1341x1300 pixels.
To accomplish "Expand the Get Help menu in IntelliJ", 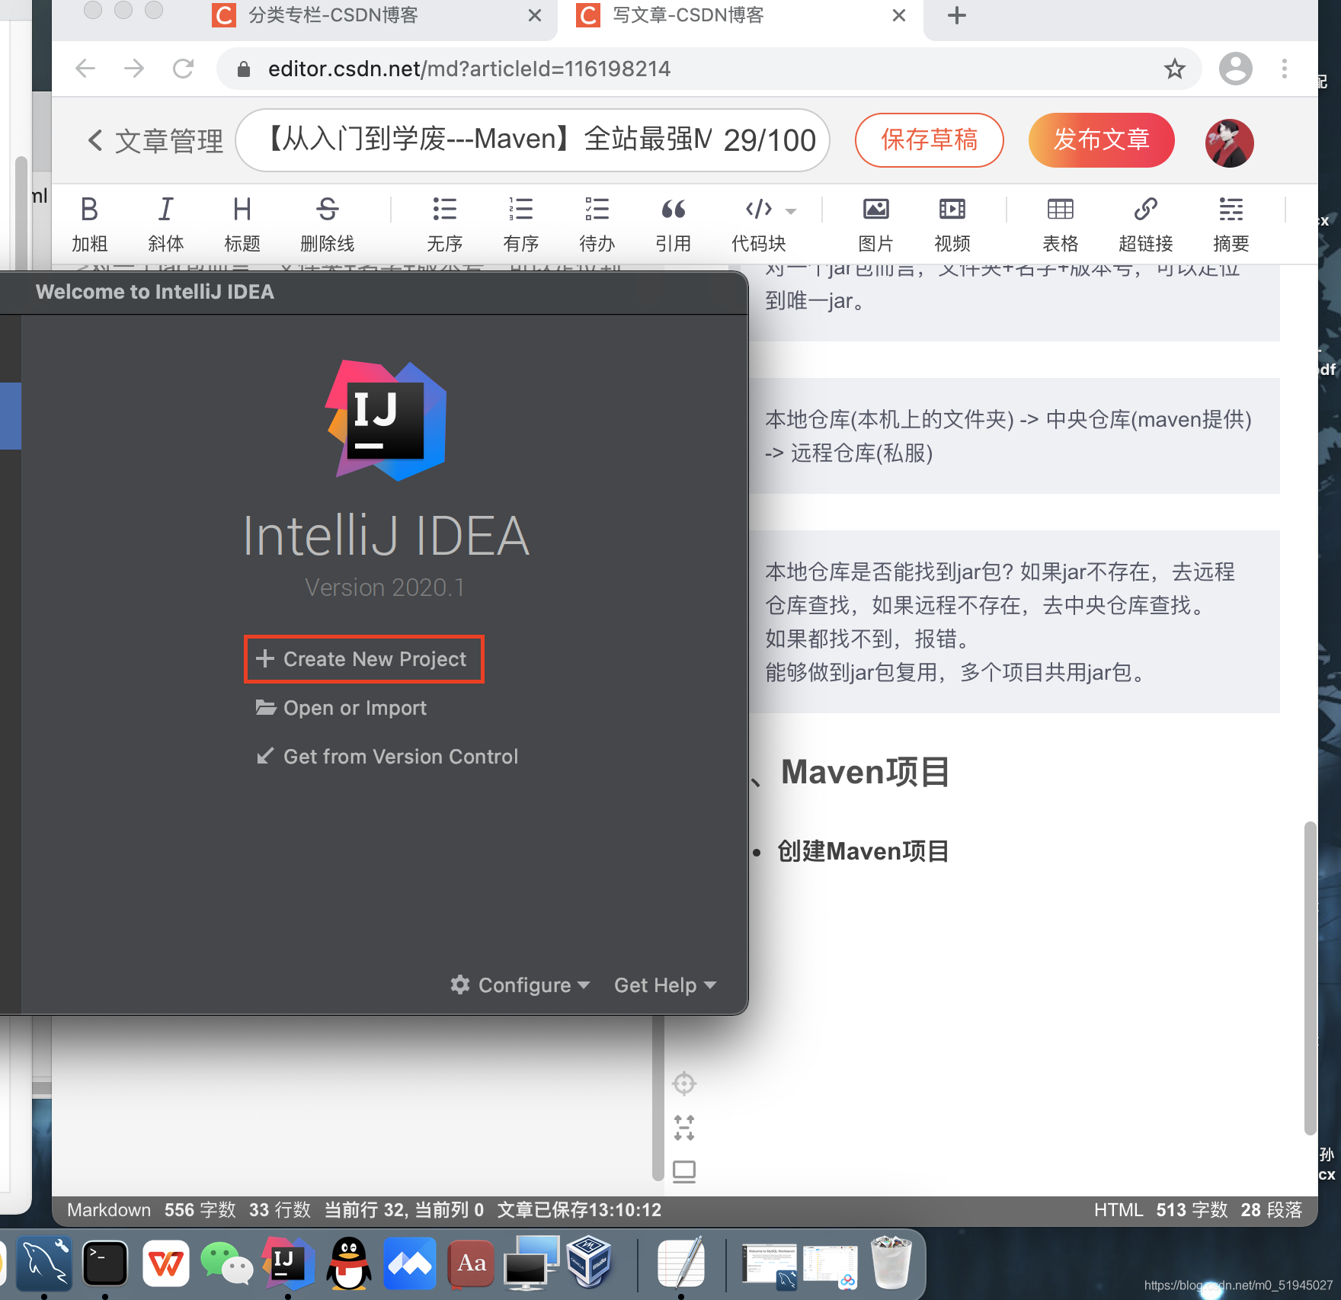I will [x=664, y=985].
